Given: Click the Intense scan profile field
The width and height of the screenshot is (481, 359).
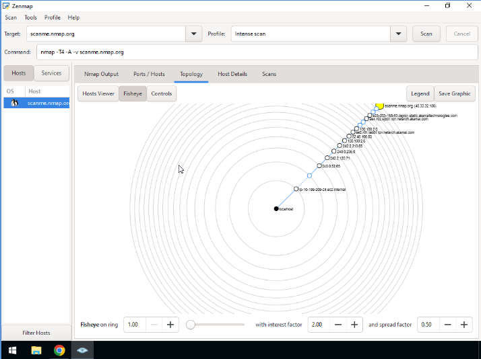Looking at the screenshot, I should pyautogui.click(x=311, y=34).
